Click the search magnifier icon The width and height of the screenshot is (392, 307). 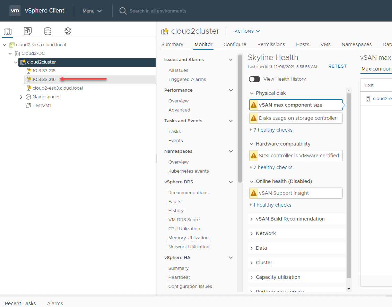[x=123, y=11]
